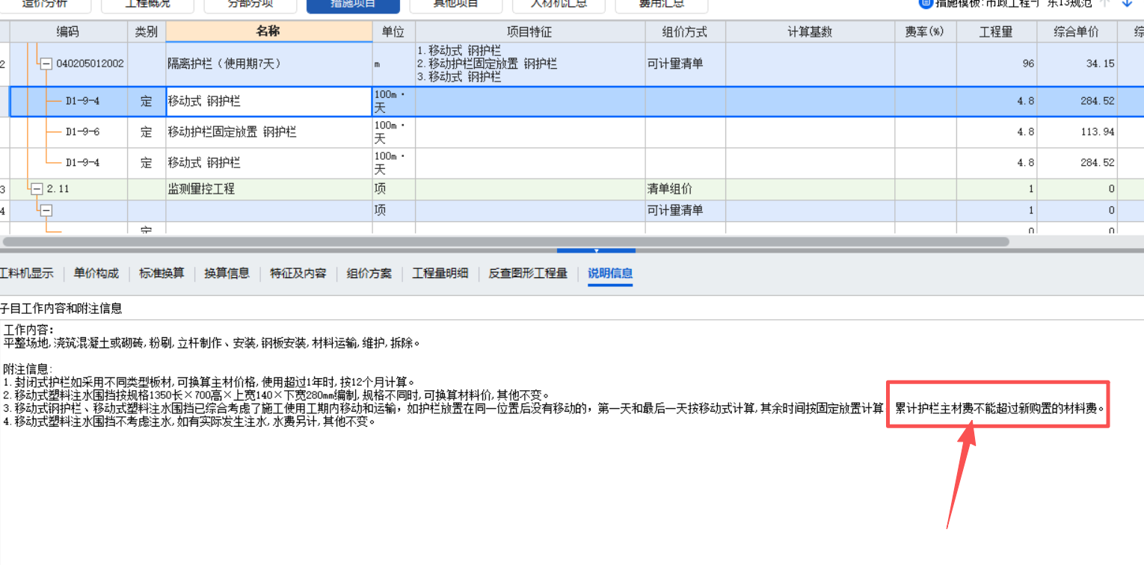Image resolution: width=1144 pixels, height=565 pixels.
Task: Select the 措施项目 top tab
Action: 353,4
